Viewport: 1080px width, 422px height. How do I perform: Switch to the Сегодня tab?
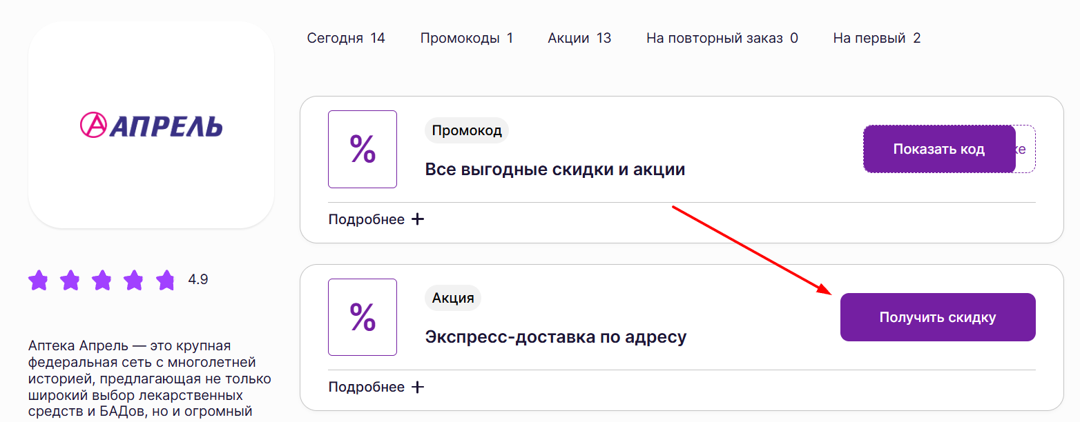pos(347,38)
